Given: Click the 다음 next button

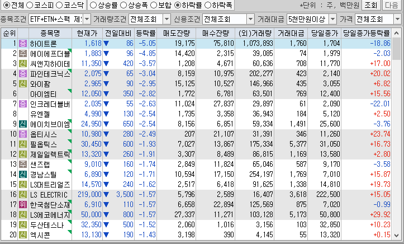Looking at the screenshot, I should (x=392, y=5).
